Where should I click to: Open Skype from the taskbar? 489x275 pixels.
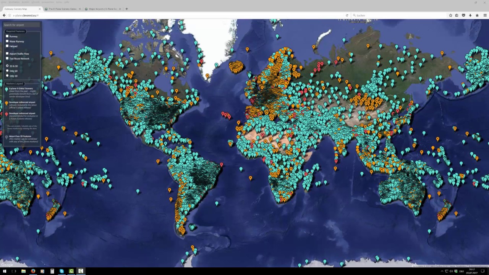point(62,271)
